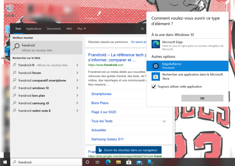Expand arrow for frandroid fr suggestion
The image size is (235, 166).
tap(77, 65)
